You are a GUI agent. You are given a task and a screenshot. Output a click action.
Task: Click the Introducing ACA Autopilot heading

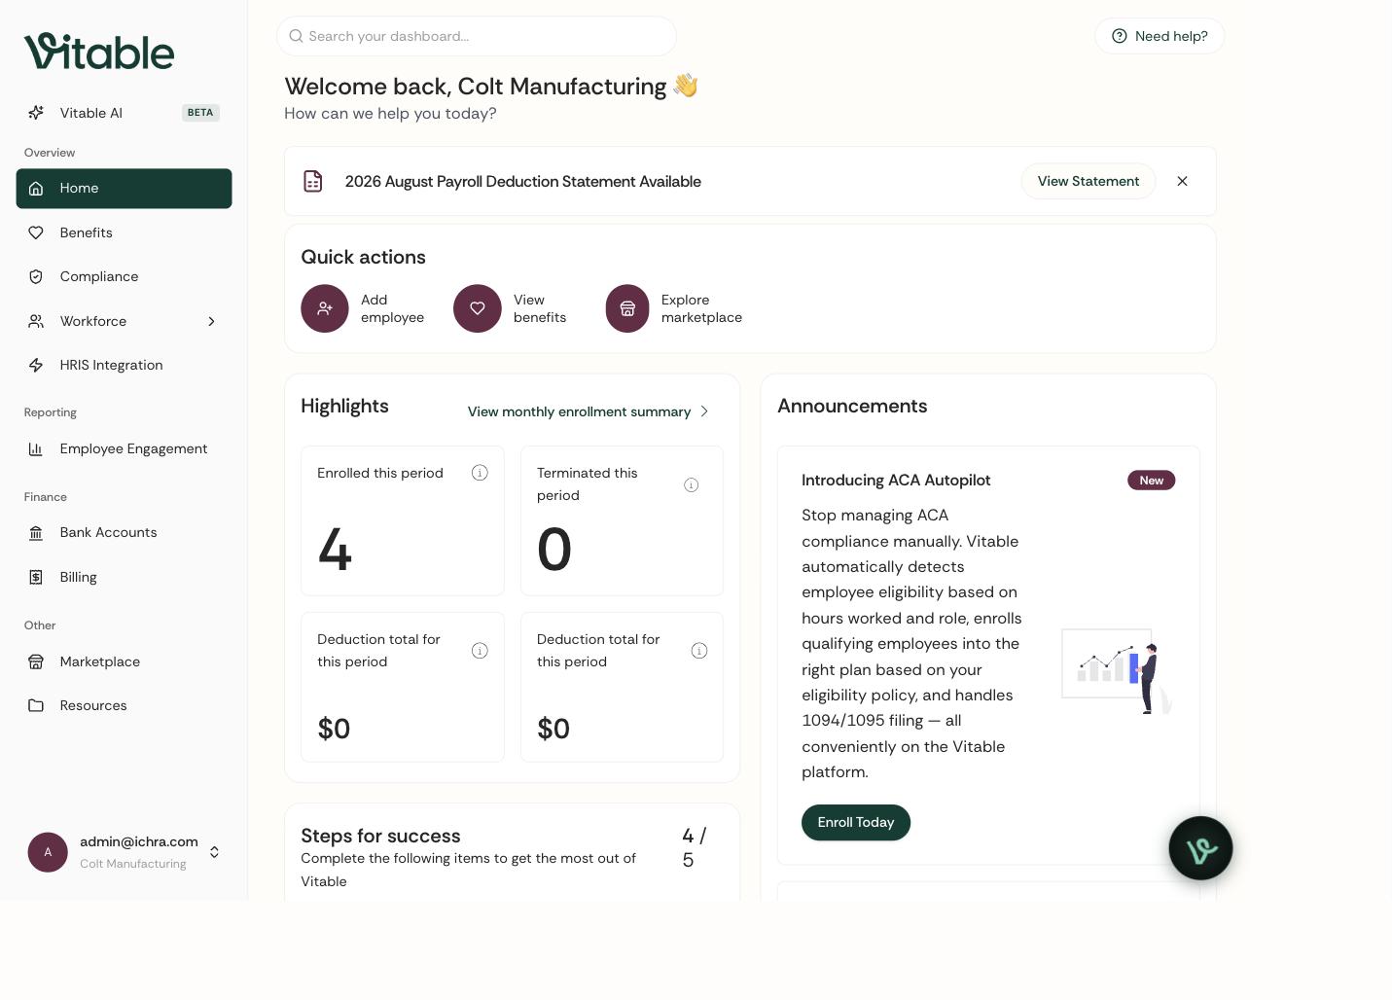coord(896,481)
